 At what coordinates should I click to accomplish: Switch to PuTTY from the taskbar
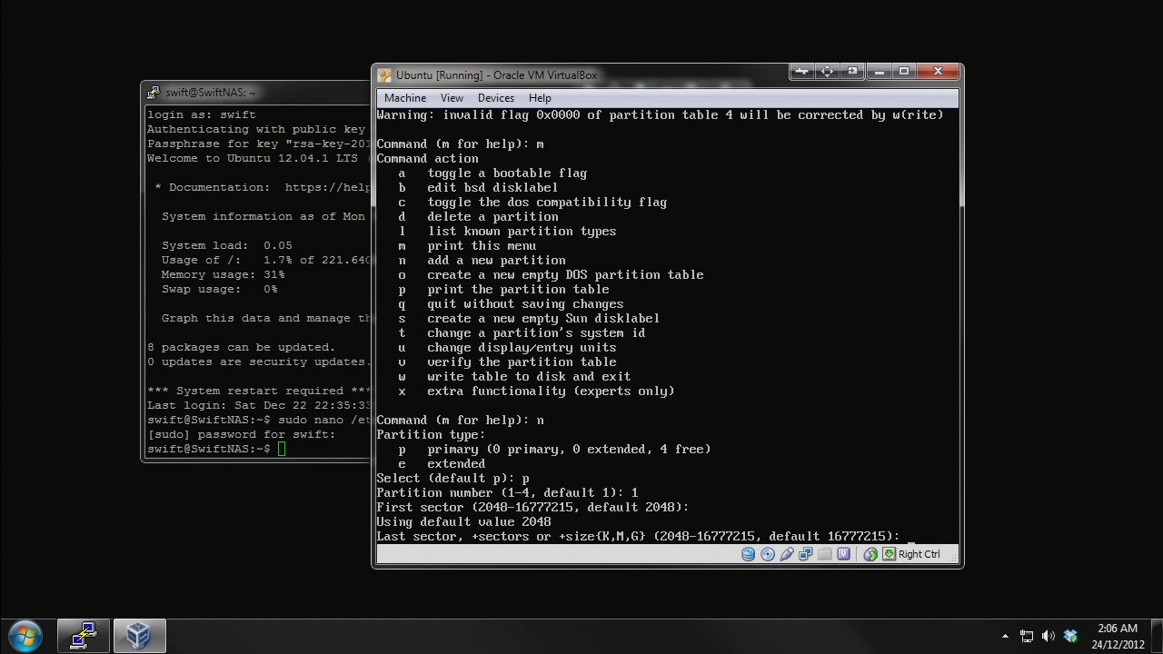tap(84, 636)
